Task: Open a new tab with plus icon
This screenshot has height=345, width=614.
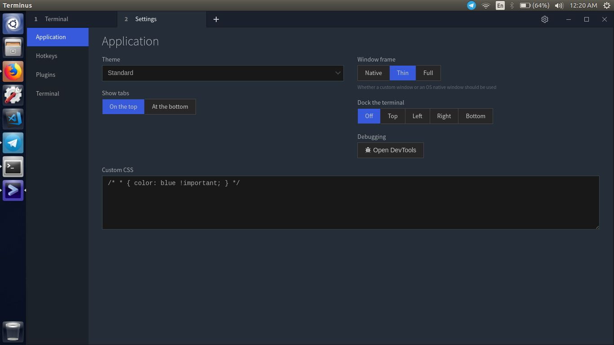Action: (x=216, y=19)
